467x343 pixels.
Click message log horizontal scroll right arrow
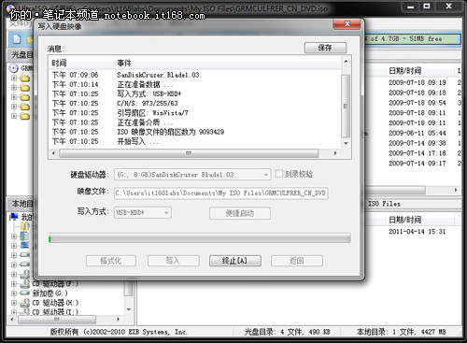pyautogui.click(x=335, y=153)
